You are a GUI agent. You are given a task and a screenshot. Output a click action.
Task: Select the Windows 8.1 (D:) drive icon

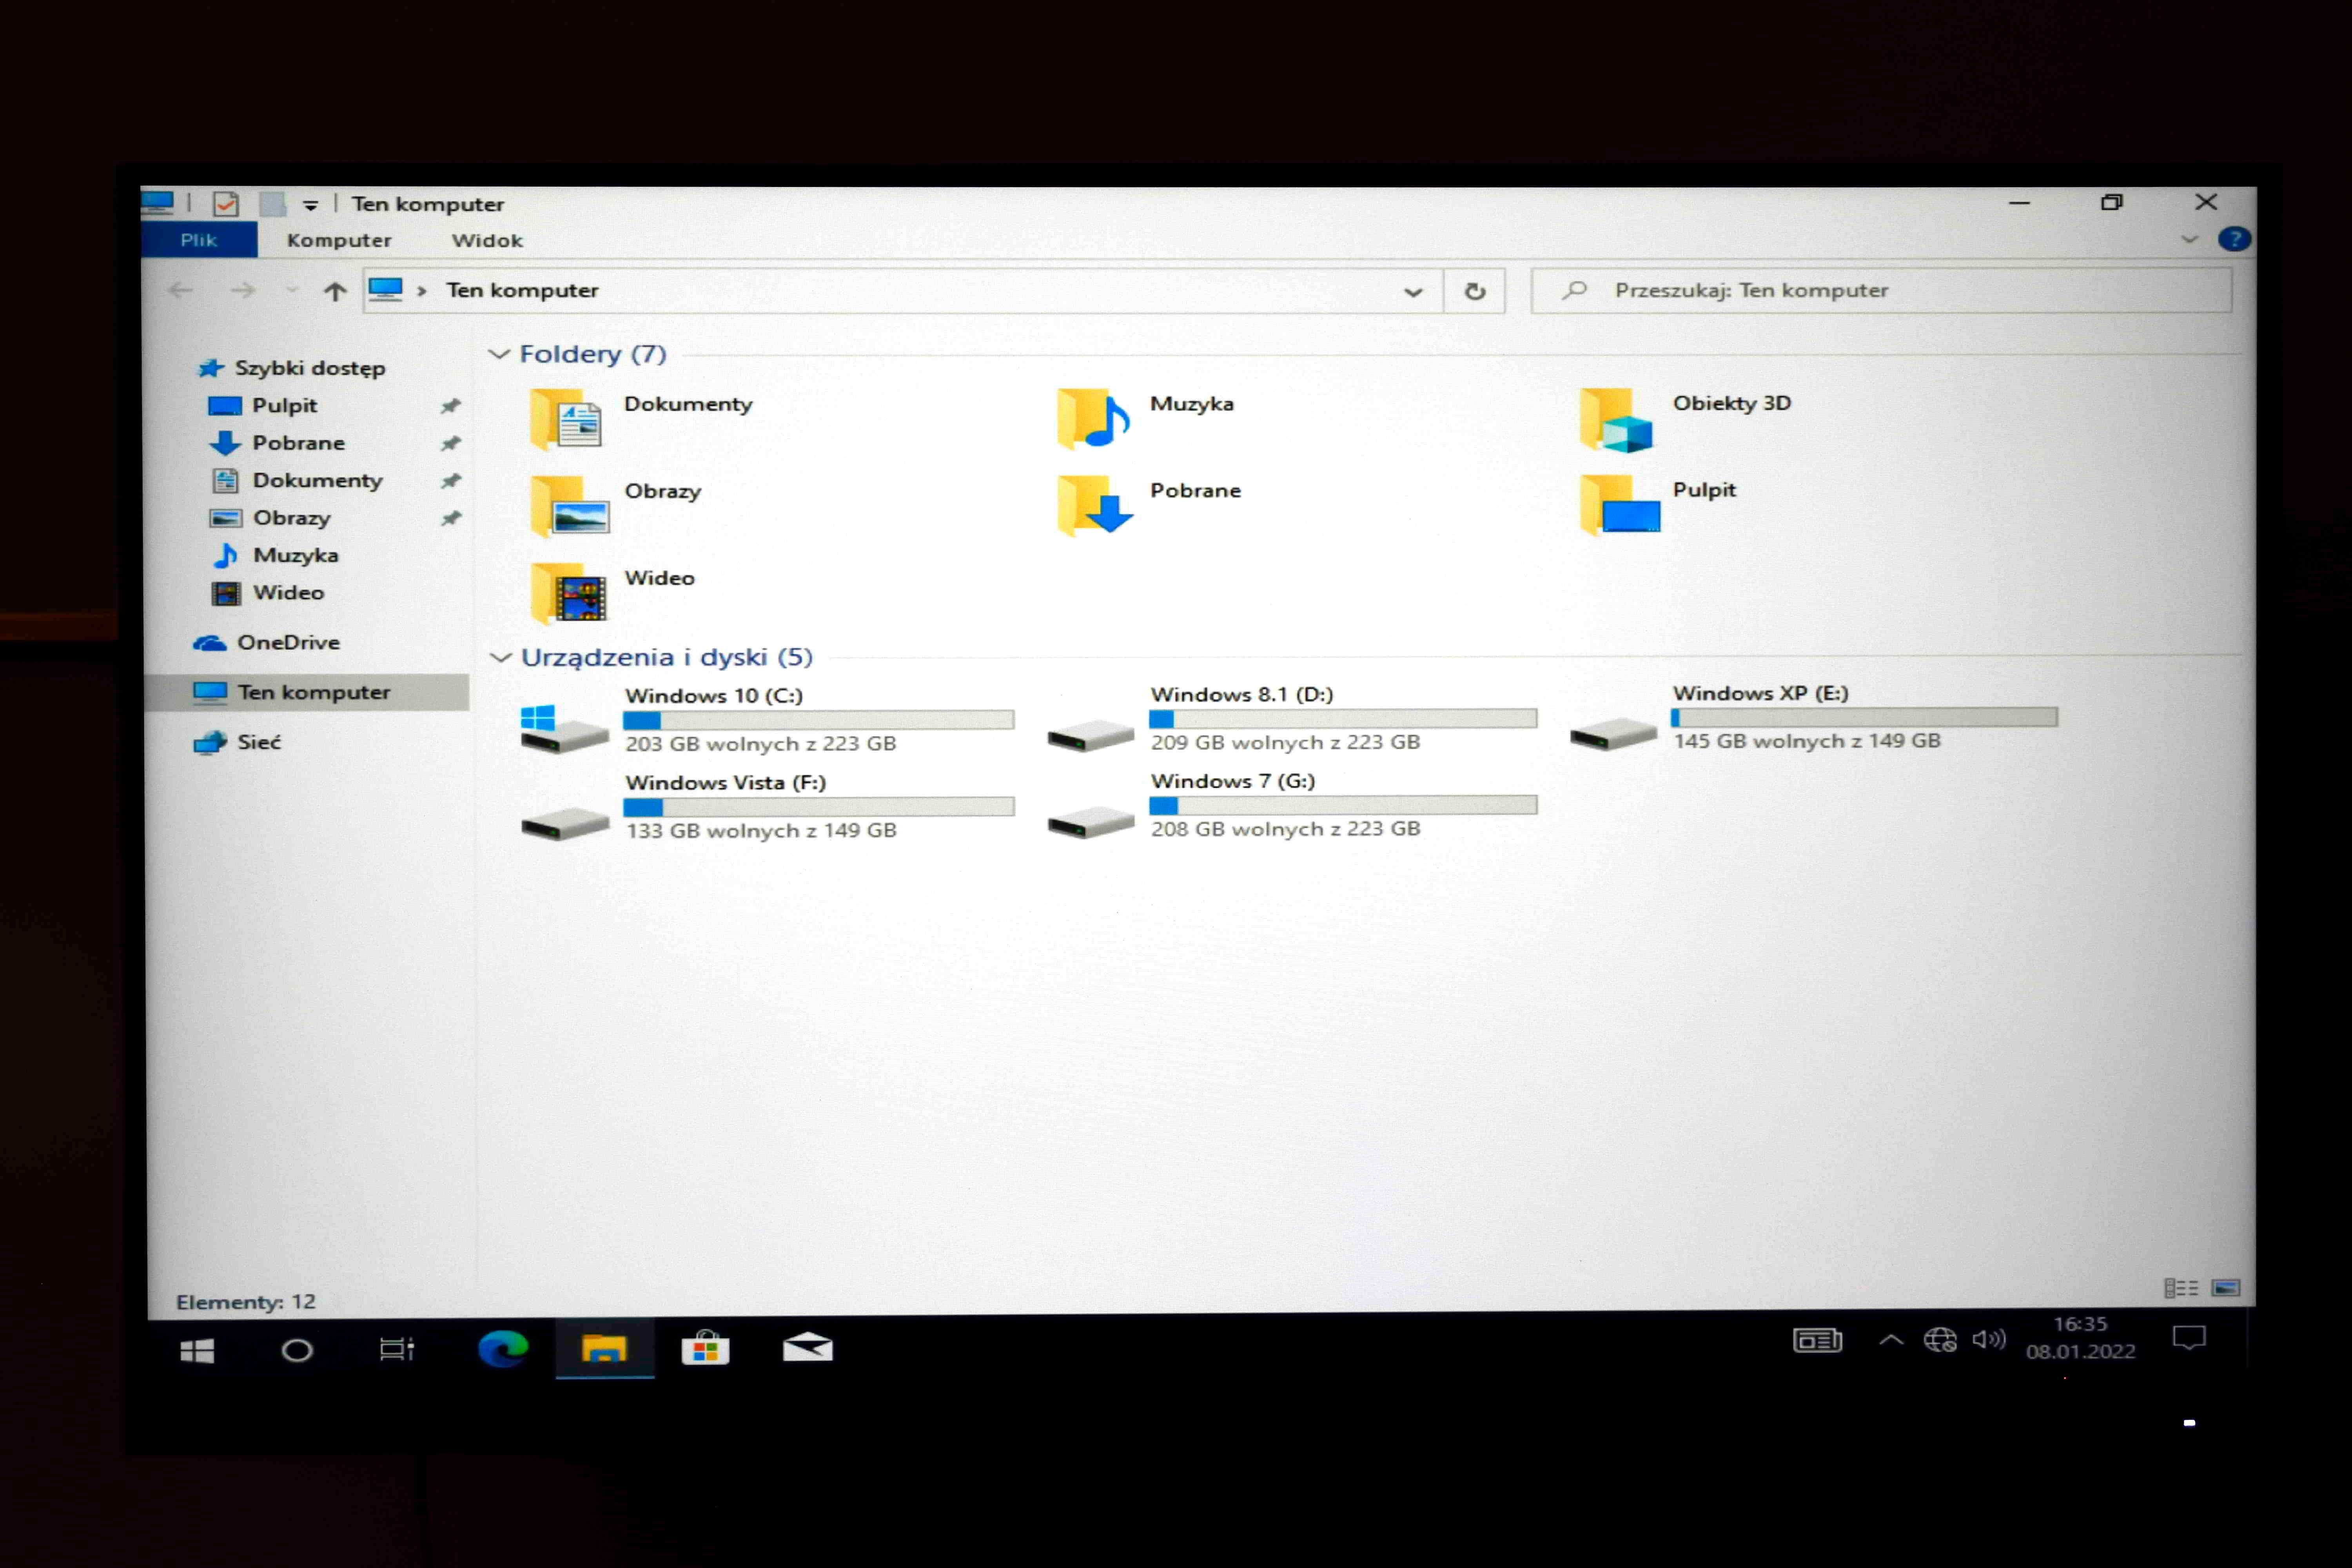[x=1090, y=736]
